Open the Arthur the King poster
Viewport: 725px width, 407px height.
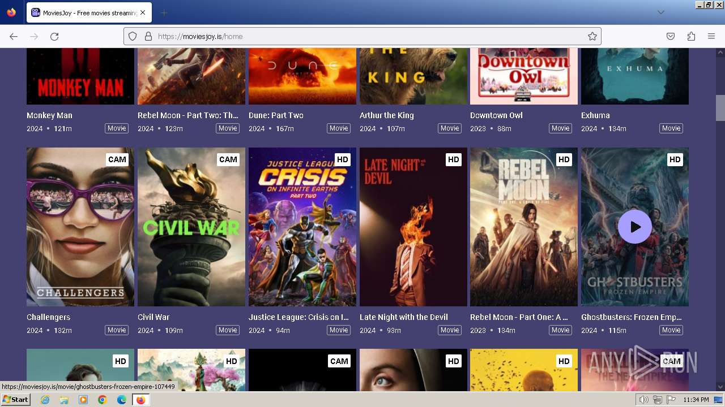tap(413, 76)
